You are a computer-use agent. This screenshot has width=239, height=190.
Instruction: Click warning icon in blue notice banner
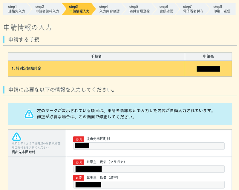point(29,114)
